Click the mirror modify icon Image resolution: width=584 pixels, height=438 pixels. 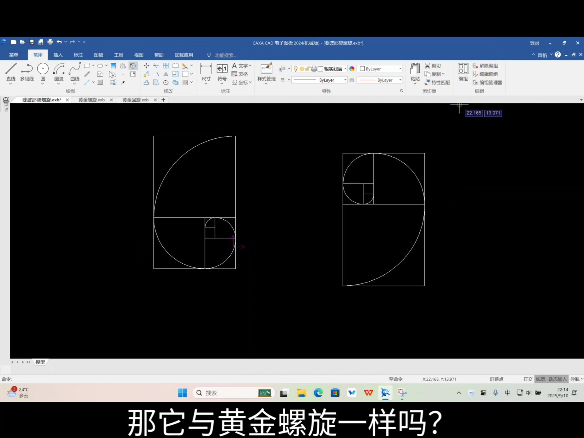click(166, 74)
